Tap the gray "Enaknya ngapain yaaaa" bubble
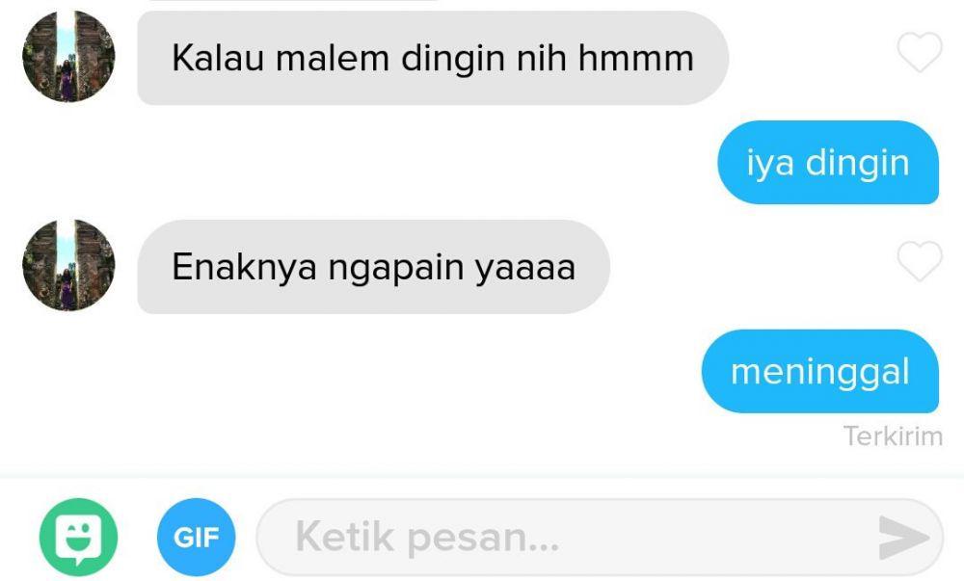This screenshot has width=964, height=581. [373, 267]
